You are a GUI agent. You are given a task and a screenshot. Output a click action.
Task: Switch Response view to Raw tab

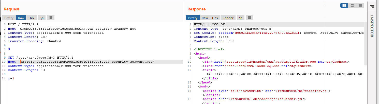(x=205, y=18)
